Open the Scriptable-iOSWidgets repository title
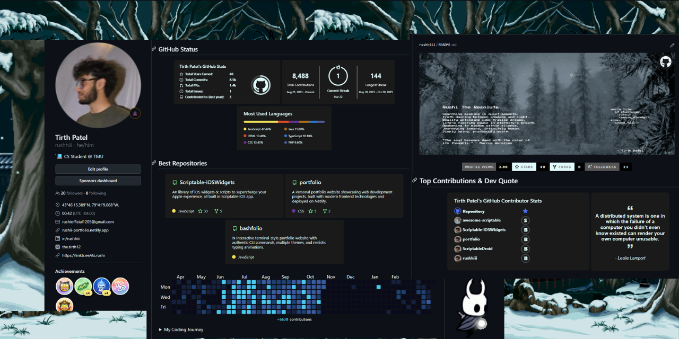The height and width of the screenshot is (339, 679). pyautogui.click(x=207, y=183)
